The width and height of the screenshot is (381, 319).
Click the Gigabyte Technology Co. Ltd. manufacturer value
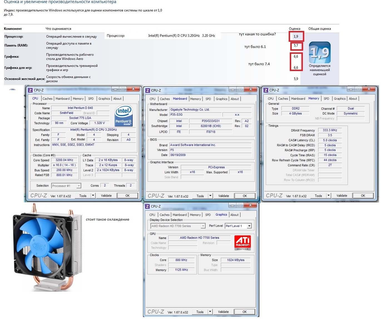[211, 110]
